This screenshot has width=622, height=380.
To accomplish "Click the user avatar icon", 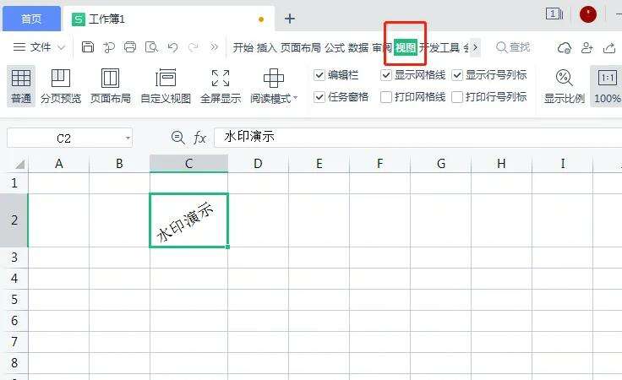I will coord(588,14).
